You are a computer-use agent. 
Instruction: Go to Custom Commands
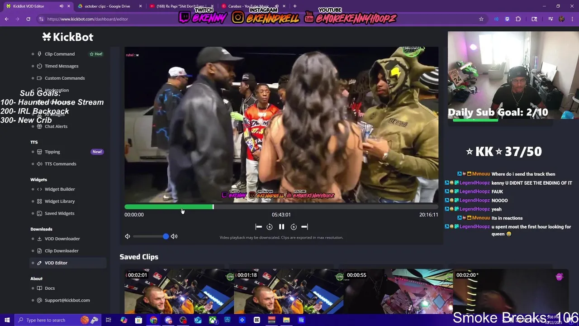[65, 78]
